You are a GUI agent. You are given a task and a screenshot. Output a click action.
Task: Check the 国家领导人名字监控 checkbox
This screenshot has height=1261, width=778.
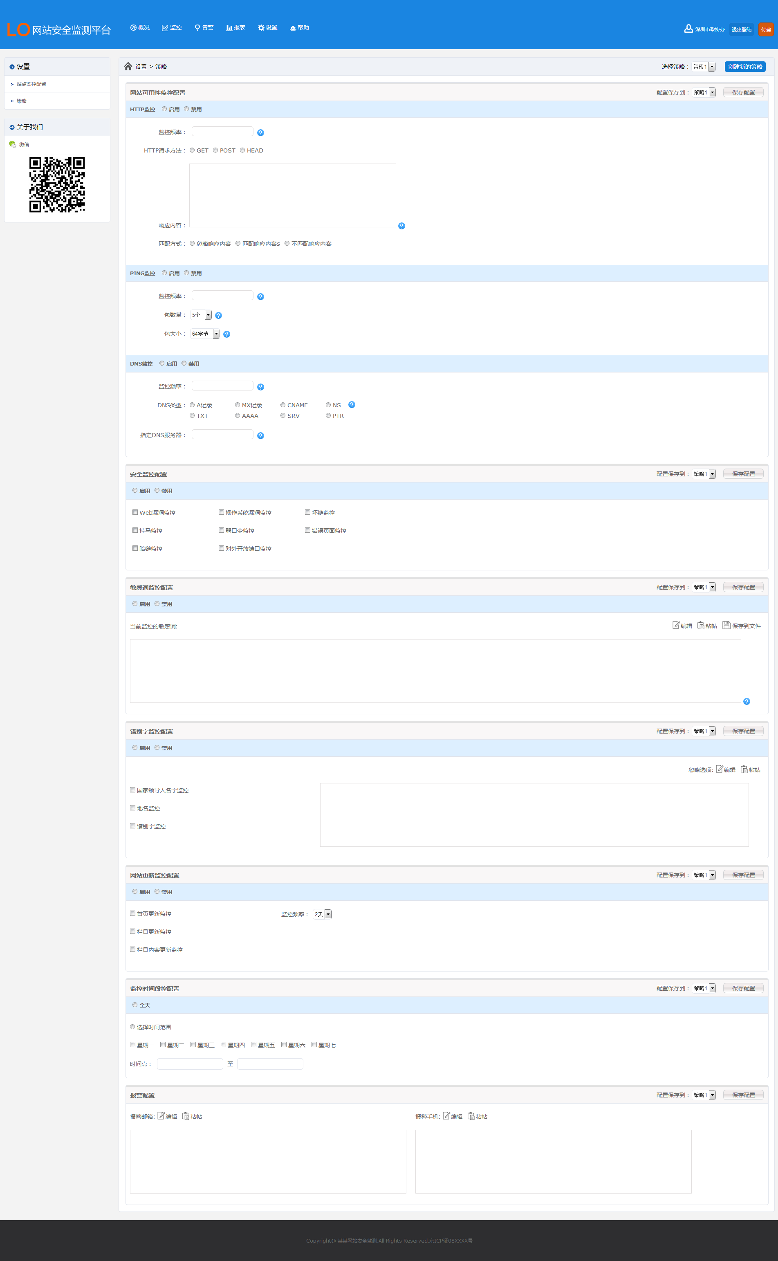(x=132, y=790)
